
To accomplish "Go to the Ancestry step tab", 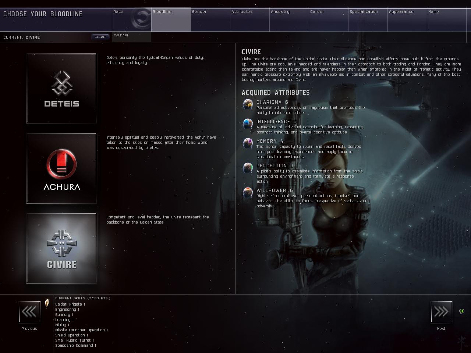I will click(x=289, y=19).
